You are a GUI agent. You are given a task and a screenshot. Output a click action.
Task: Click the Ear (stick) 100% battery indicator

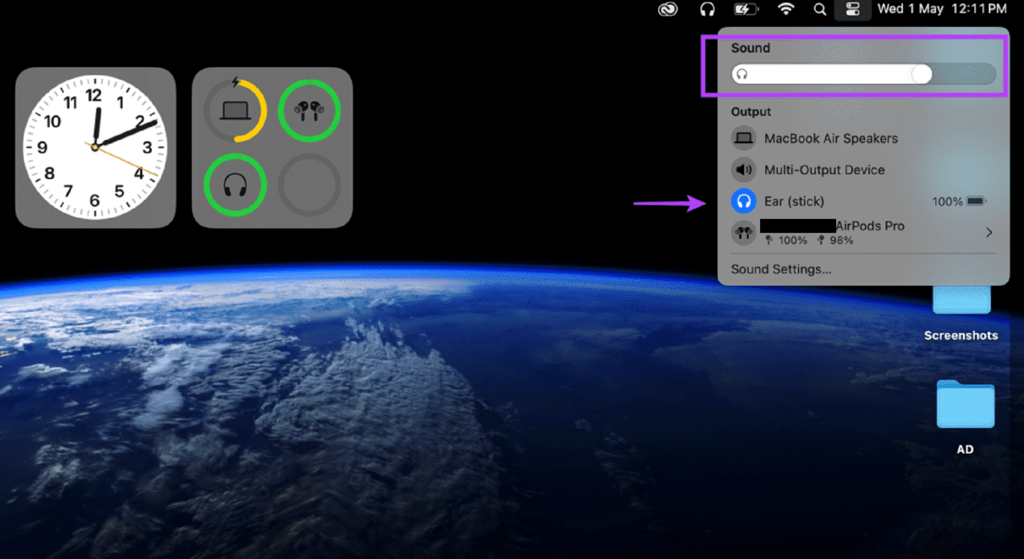coord(959,202)
